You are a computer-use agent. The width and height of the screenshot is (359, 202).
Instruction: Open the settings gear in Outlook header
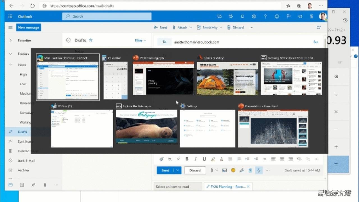[254, 16]
